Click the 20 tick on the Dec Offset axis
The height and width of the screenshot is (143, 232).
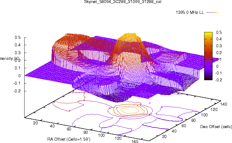click(x=164, y=136)
